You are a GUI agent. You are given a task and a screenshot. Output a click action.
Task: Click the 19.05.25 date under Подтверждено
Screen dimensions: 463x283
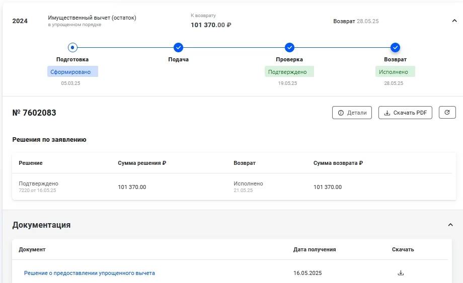[287, 83]
